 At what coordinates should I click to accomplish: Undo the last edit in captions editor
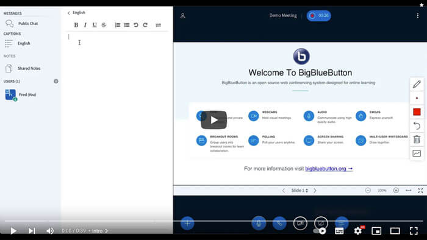pos(136,25)
